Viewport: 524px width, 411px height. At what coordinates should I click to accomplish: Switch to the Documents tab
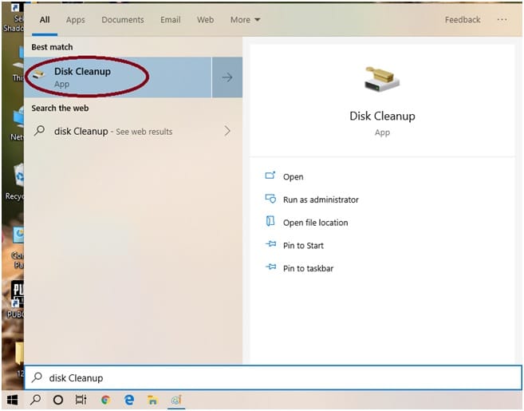[123, 20]
